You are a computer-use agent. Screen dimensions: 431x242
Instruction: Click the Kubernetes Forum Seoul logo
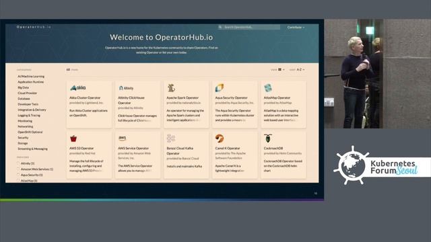[382, 165]
